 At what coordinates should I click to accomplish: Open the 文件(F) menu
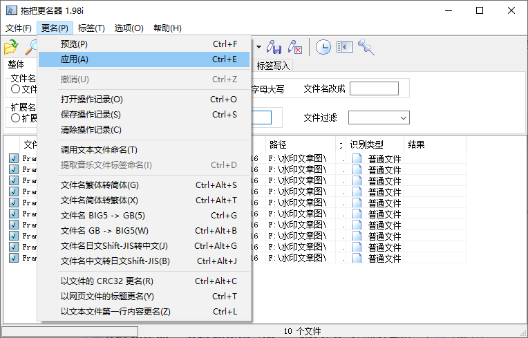(19, 28)
